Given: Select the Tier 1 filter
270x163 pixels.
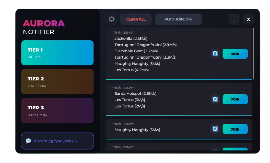Looking at the screenshot, I should 57,53.
